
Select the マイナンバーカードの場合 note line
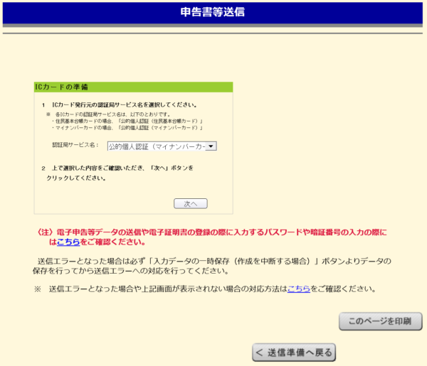[x=127, y=128]
